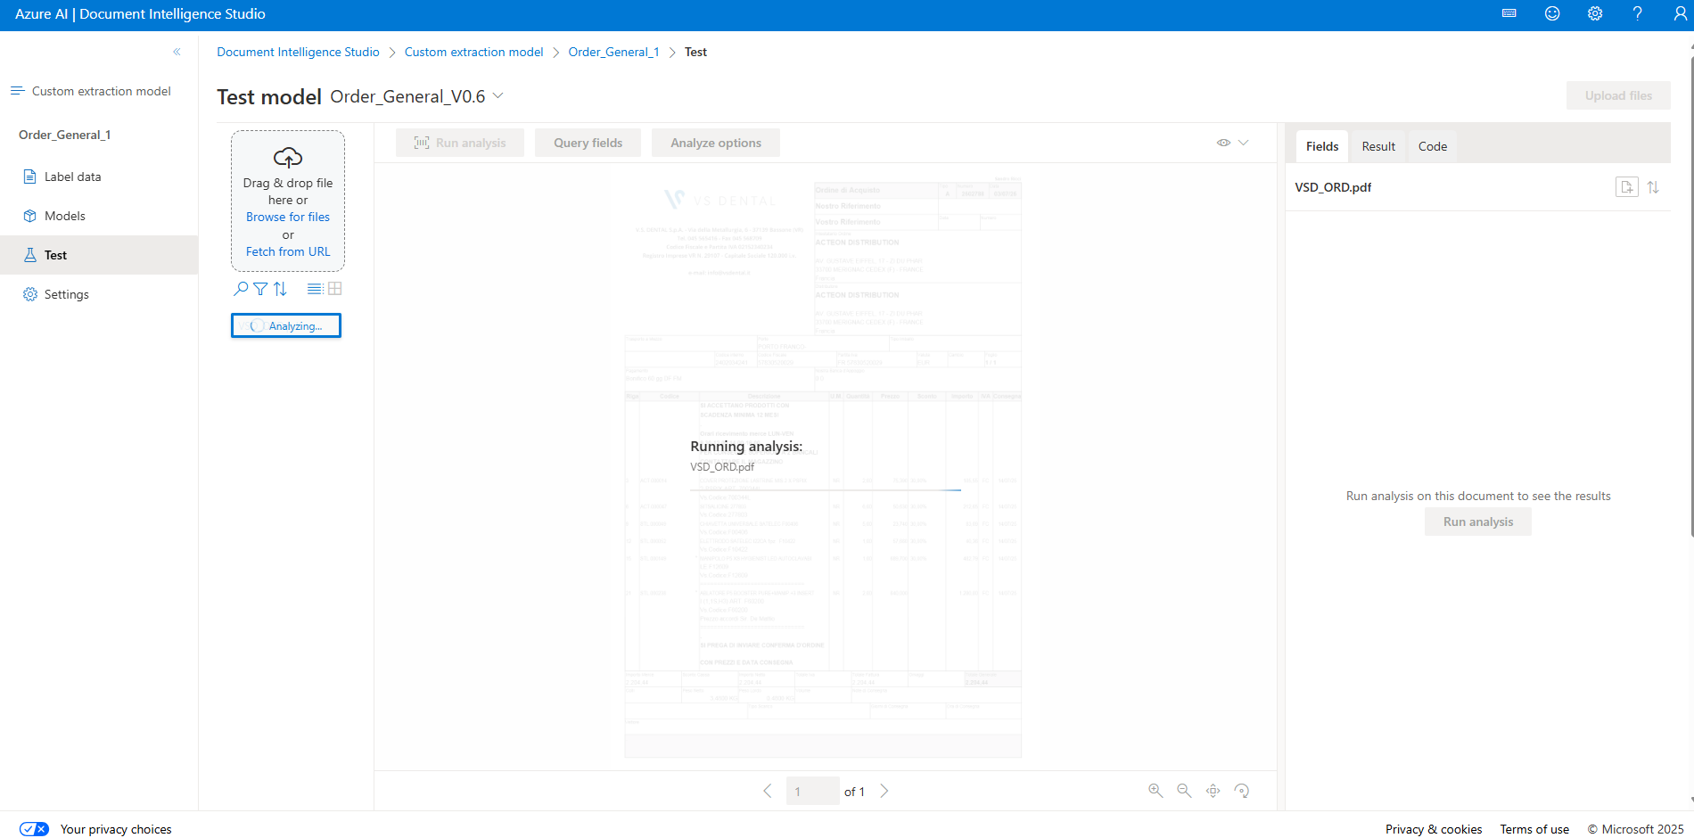The image size is (1694, 838).
Task: Click Fetch from URL link
Action: click(288, 251)
